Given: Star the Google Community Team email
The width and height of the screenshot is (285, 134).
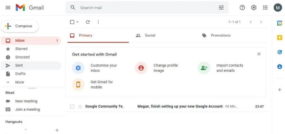Looking at the screenshot, I should tap(80, 107).
